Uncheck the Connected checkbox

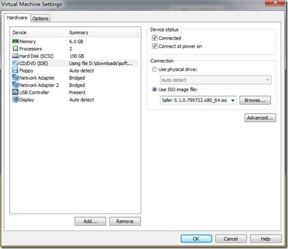pos(155,38)
